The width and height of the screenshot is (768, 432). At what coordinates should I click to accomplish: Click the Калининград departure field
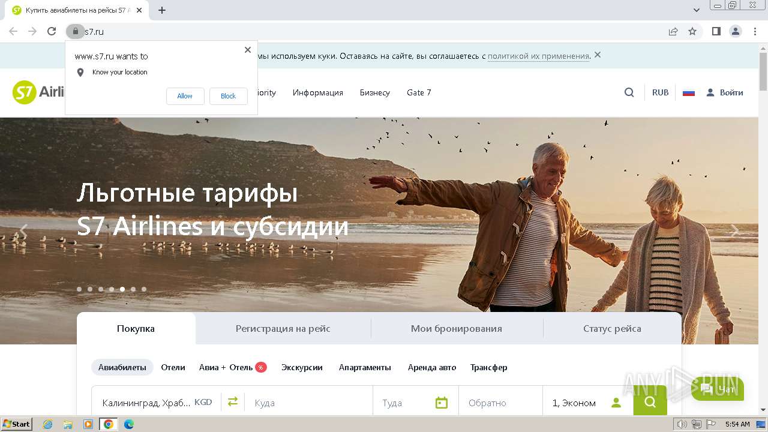point(157,403)
